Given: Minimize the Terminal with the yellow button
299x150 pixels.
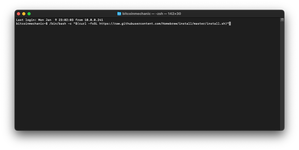Looking at the screenshot, I should coord(24,14).
